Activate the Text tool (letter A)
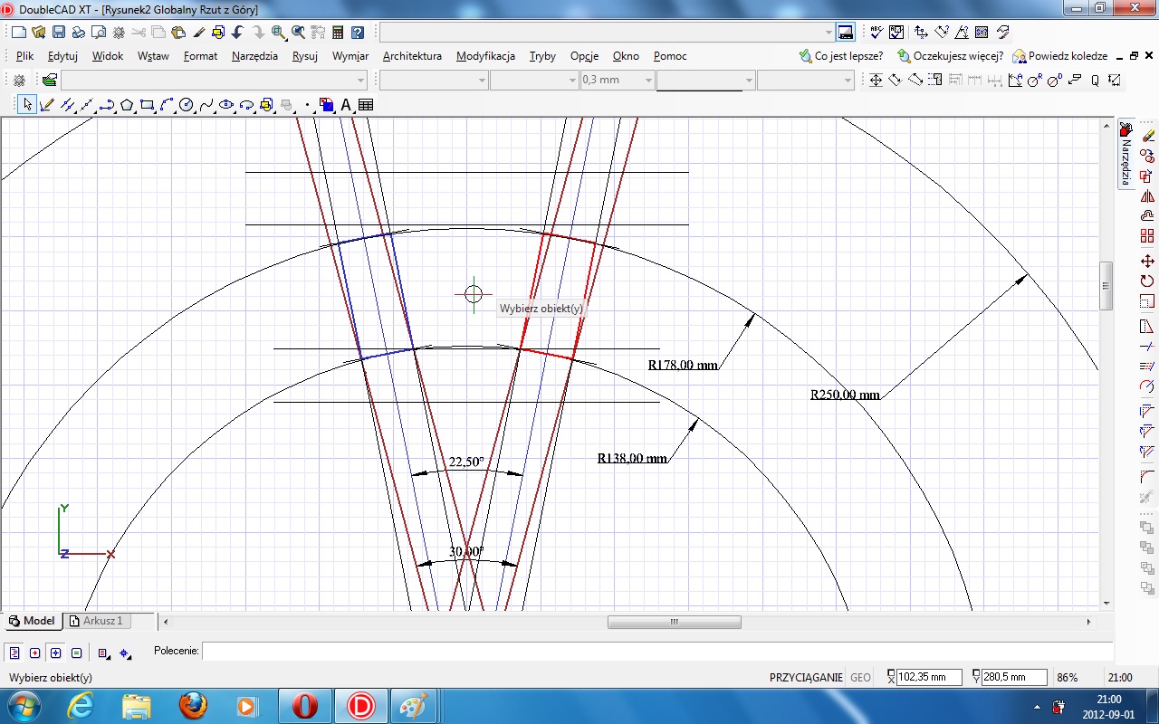 click(346, 105)
